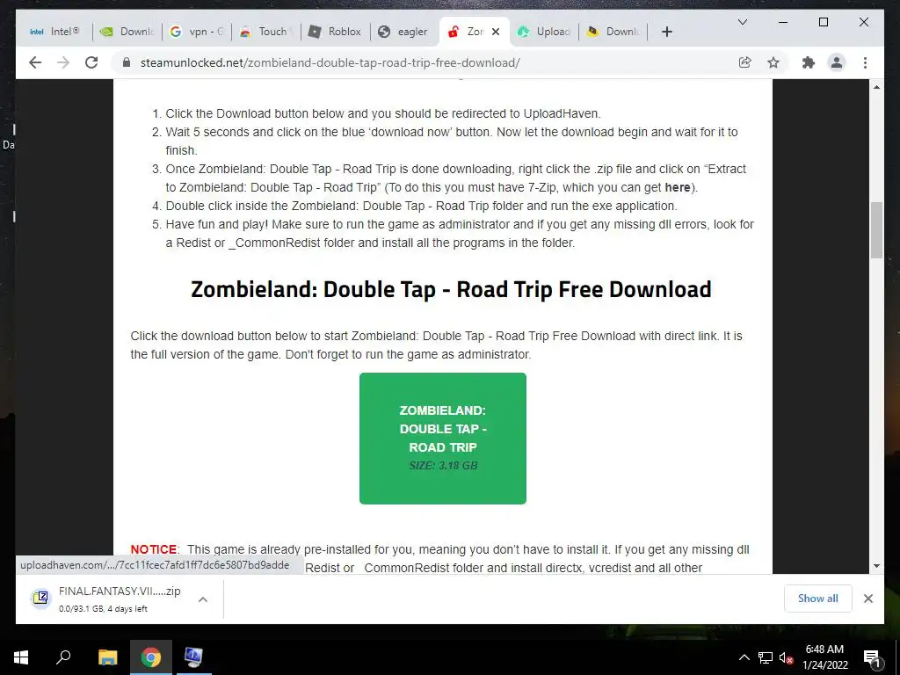
Task: Dismiss the downloads bar
Action: [867, 599]
